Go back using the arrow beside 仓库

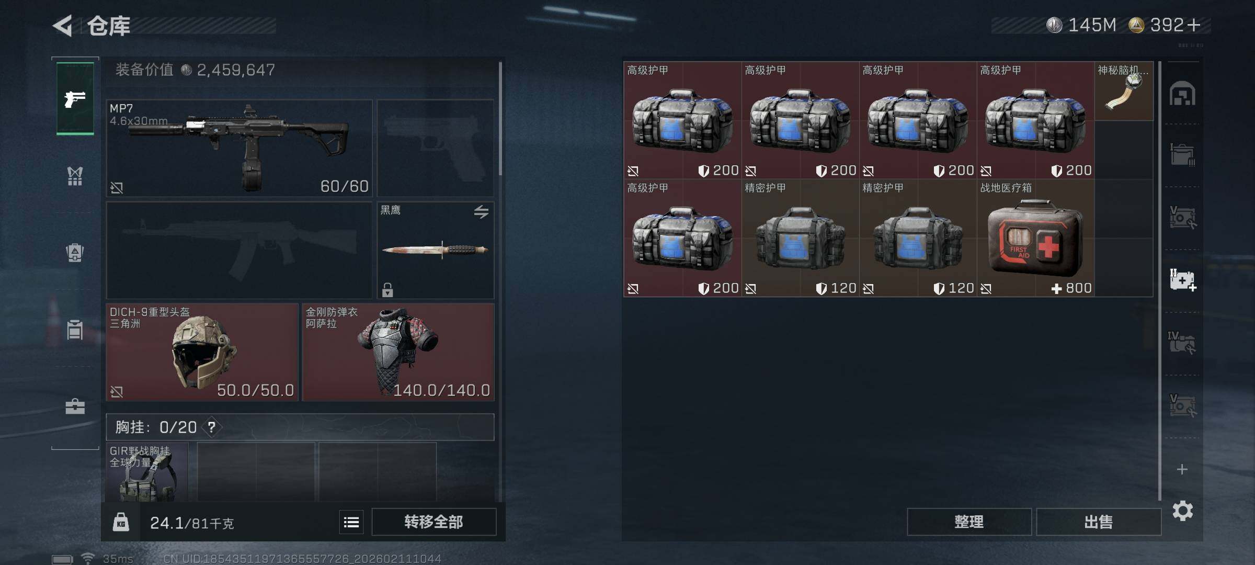click(63, 26)
